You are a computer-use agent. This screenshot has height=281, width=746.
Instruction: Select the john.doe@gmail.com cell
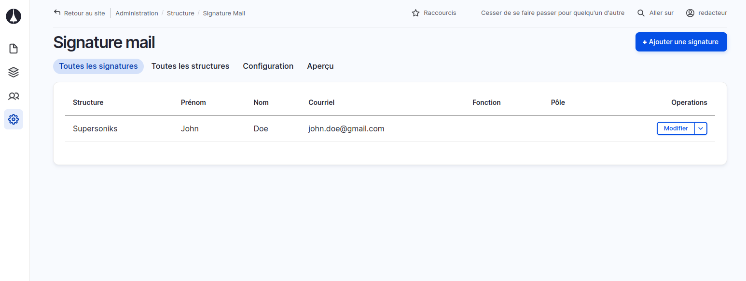(346, 128)
